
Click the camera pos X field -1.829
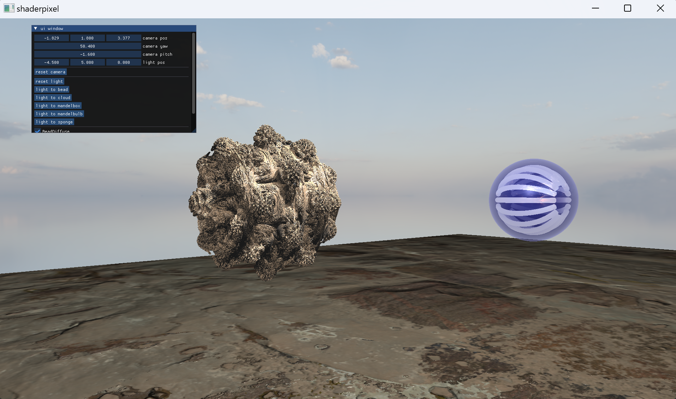pyautogui.click(x=52, y=38)
